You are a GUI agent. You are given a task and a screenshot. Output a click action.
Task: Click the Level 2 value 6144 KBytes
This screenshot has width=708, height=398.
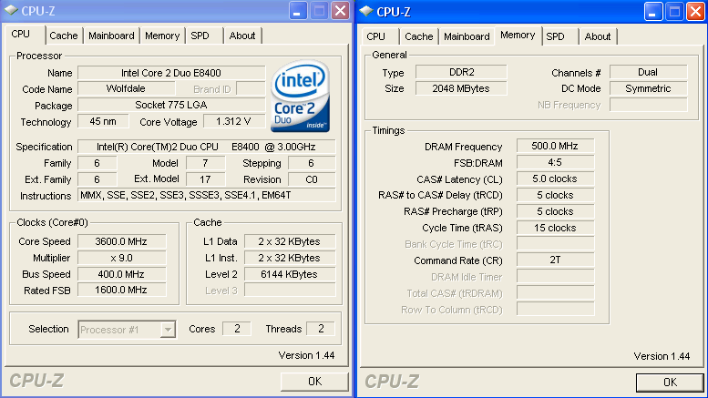290,274
